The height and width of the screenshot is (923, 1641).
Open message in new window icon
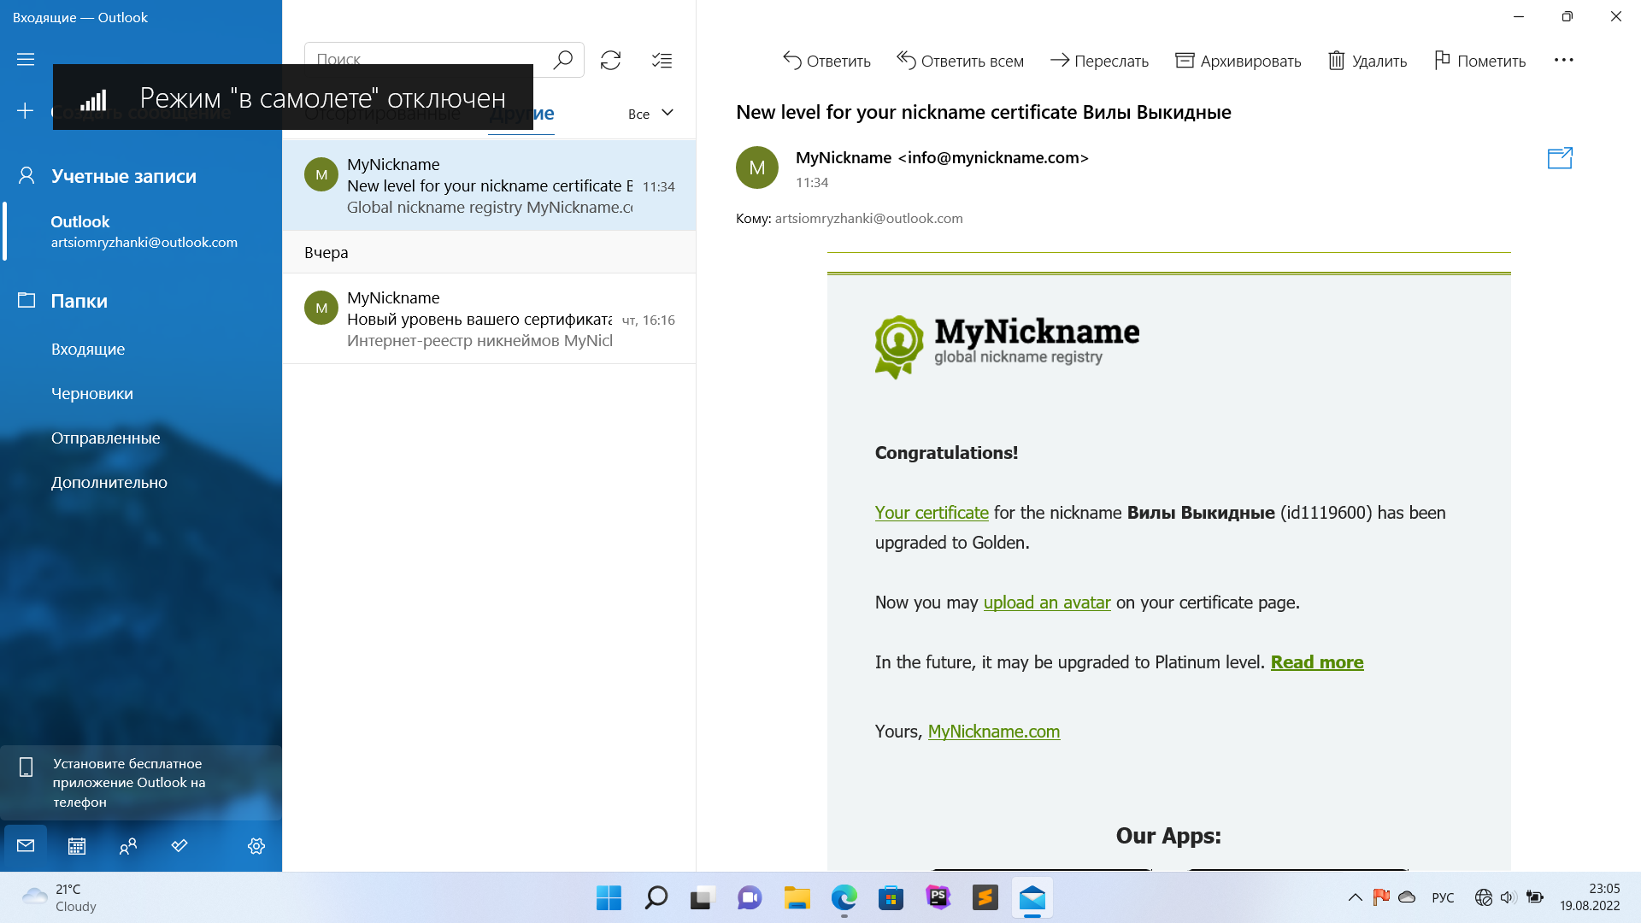pyautogui.click(x=1560, y=158)
